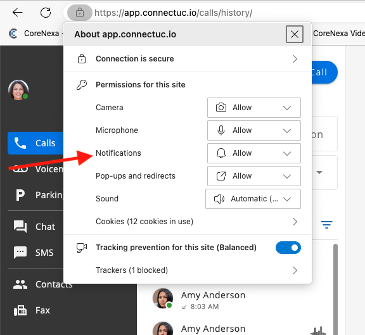This screenshot has width=365, height=335.
Task: Toggle Tracking prevention for this site off
Action: 288,248
